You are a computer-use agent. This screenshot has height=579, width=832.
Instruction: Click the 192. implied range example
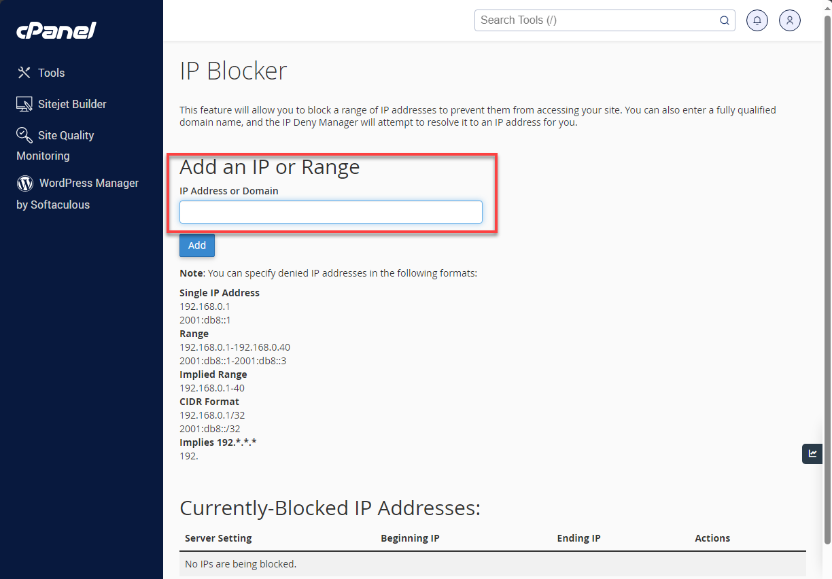coord(189,455)
